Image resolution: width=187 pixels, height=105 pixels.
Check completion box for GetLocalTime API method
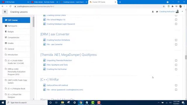tap(176, 85)
